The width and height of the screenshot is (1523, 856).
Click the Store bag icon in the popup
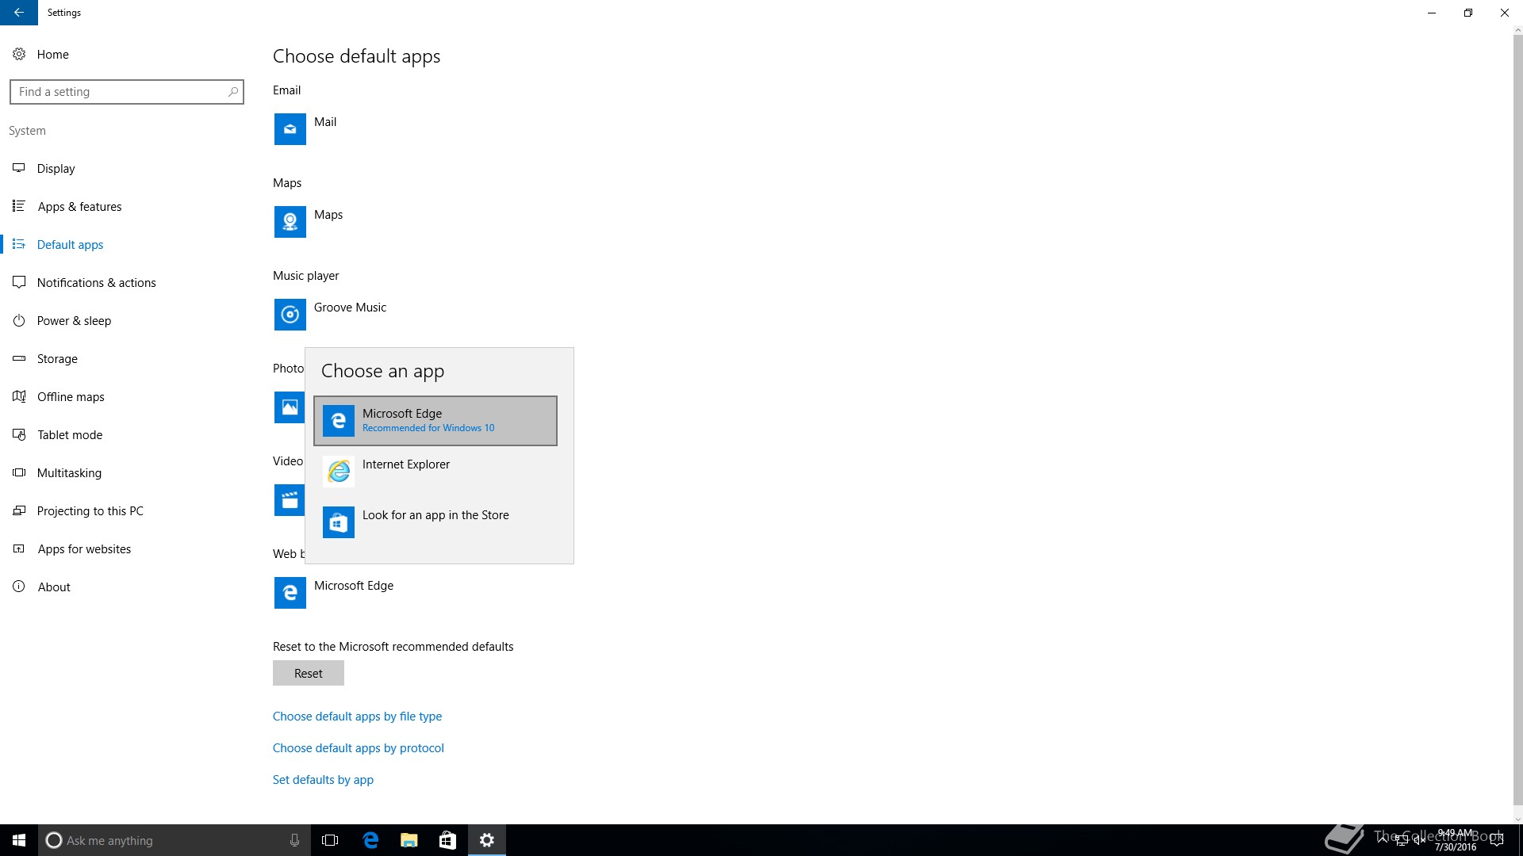pyautogui.click(x=339, y=522)
